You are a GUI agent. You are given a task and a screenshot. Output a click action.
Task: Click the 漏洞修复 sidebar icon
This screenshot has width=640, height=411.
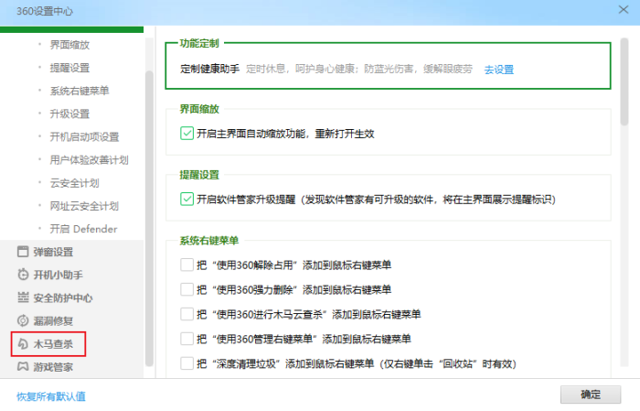tap(24, 321)
